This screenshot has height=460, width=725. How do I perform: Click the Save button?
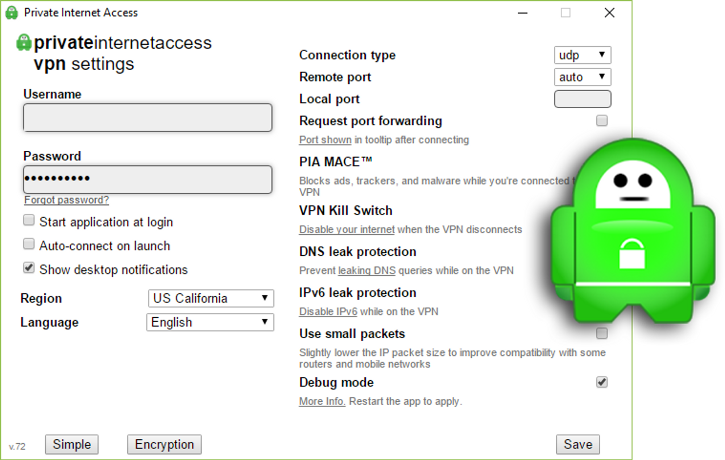(578, 444)
